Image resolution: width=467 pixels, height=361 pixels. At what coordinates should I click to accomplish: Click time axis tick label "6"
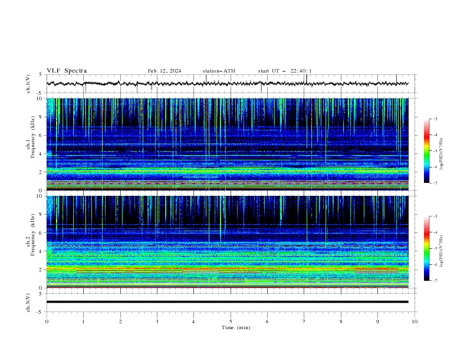point(268,321)
